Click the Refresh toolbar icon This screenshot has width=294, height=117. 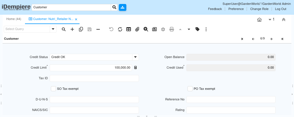(x=120, y=29)
